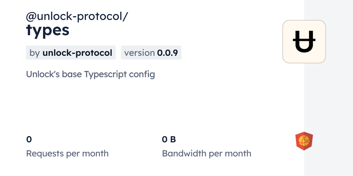Click the word "by" in author badge
The height and width of the screenshot is (176, 353).
coord(35,53)
